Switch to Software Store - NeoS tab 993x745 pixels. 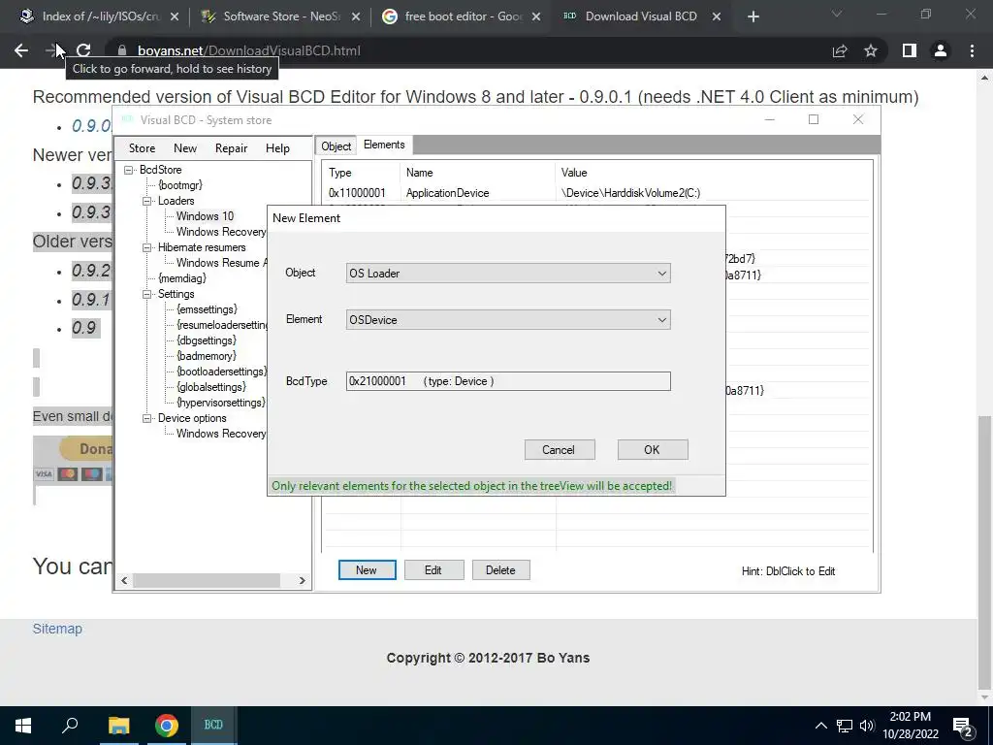(x=282, y=16)
